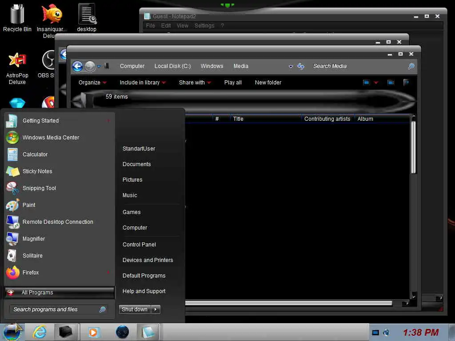Open Sticky Notes

tap(59, 171)
